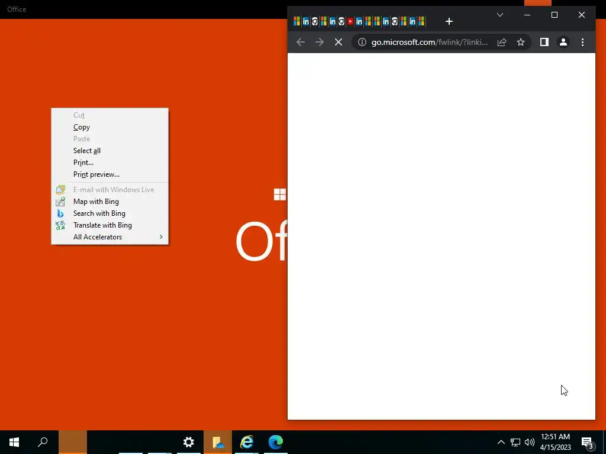Toggle Chrome side panel
606x454 pixels.
(x=544, y=42)
